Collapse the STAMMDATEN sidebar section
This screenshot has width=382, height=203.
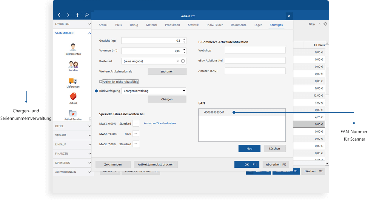90,33
